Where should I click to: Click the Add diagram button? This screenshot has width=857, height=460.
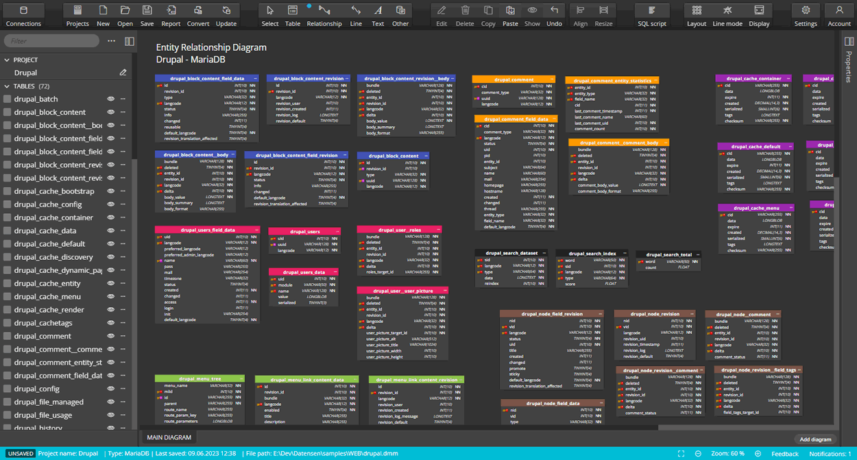(x=816, y=439)
